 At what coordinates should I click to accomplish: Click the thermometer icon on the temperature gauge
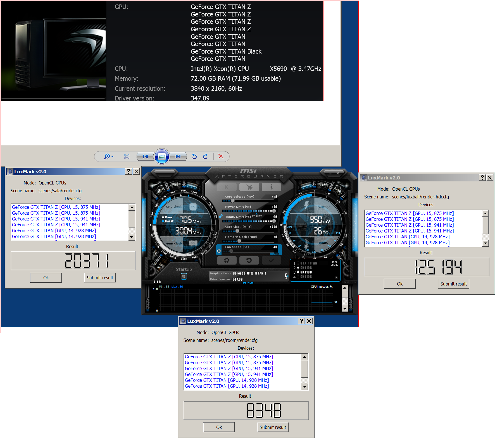pyautogui.click(x=306, y=244)
